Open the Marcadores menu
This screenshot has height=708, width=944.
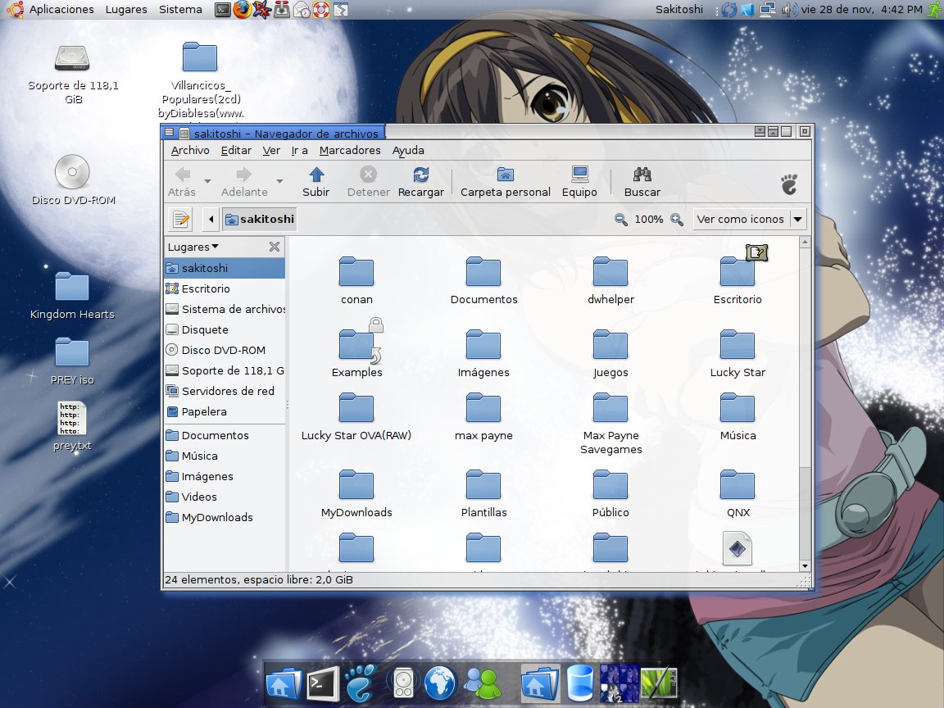(349, 150)
